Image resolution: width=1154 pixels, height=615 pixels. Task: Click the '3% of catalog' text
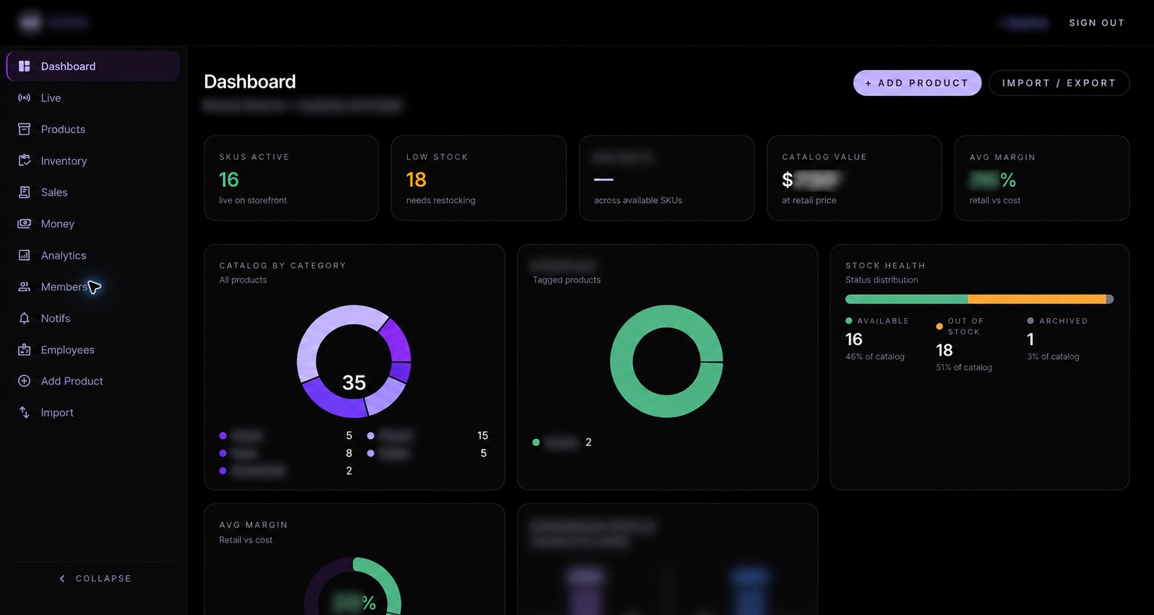[x=1053, y=357]
